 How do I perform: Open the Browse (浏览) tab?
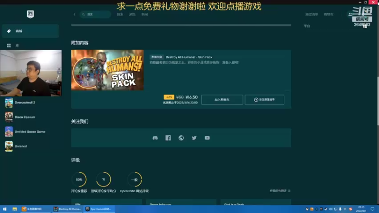point(132,14)
